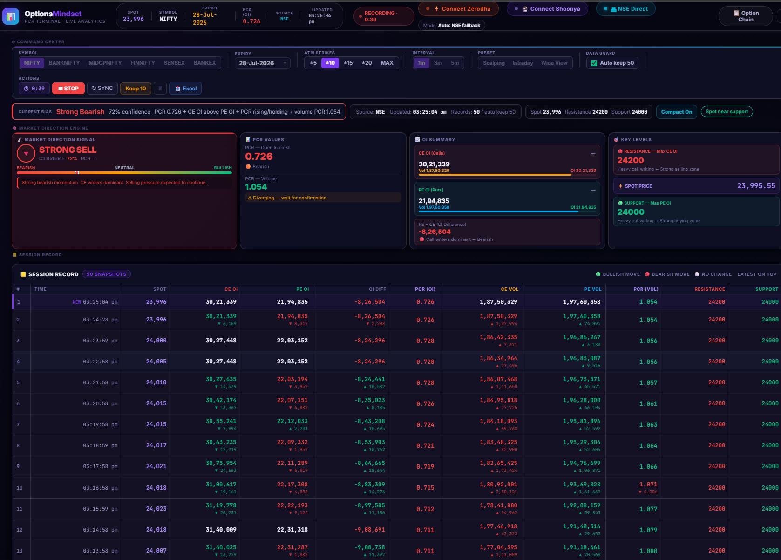Select the FINNIFTY symbol tab
The height and width of the screenshot is (560, 781).
(x=143, y=63)
